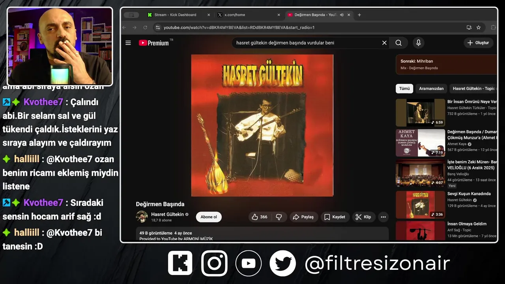This screenshot has height=284, width=505.
Task: Switch to the x.com/home tab
Action: pyautogui.click(x=235, y=15)
